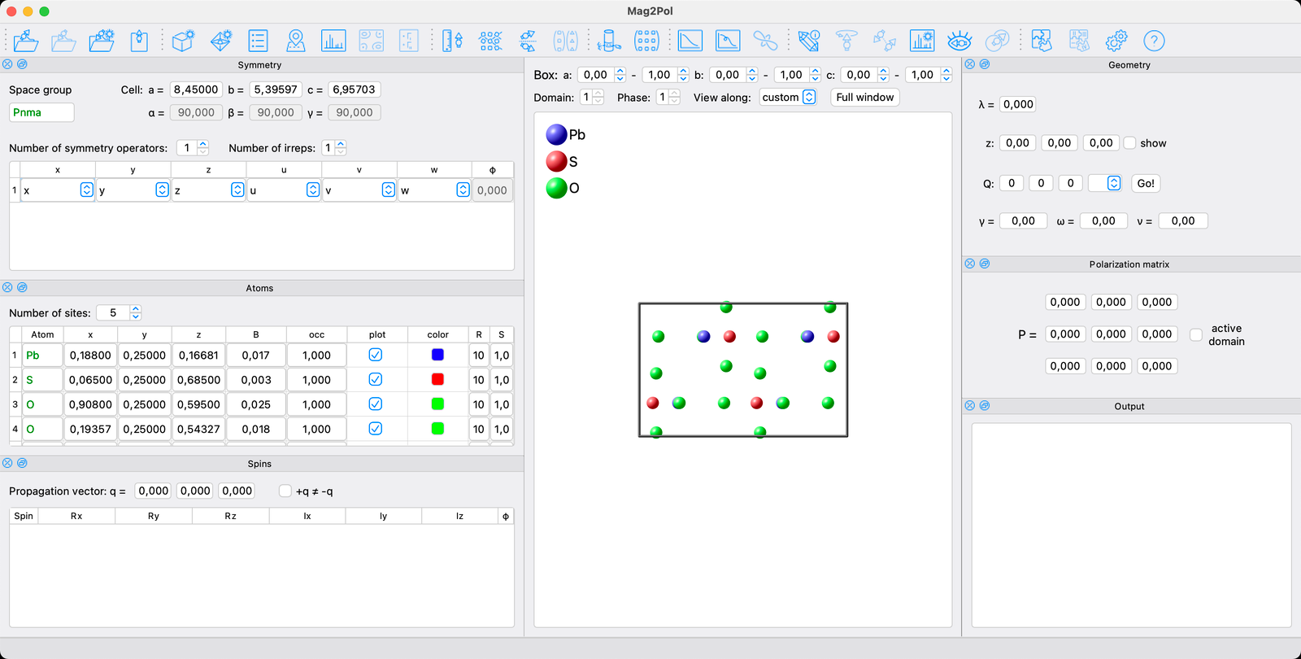Screen dimensions: 1301x659
Task: Enable the +q ≠ -q checkbox
Action: pos(285,491)
